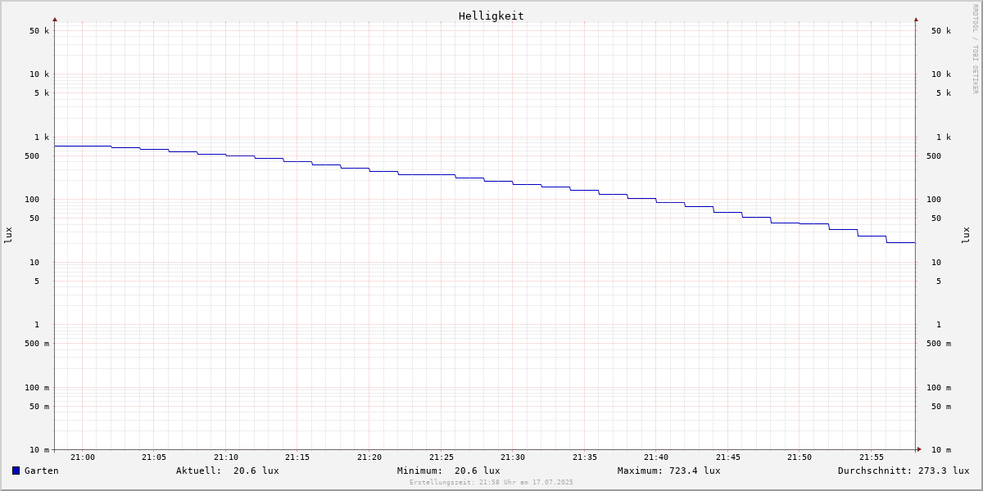
Task: Click the 500 m label on left axis
Action: (37, 344)
